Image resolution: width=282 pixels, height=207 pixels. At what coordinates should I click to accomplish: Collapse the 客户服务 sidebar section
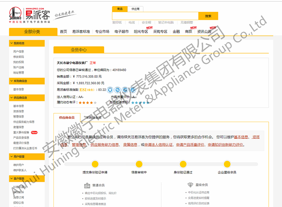click(x=27, y=179)
